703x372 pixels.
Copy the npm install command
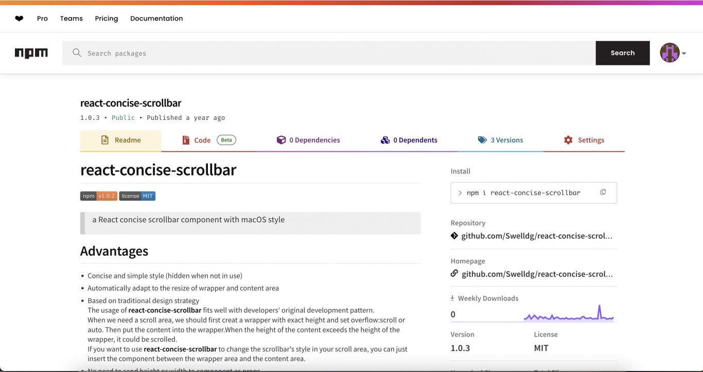point(603,192)
